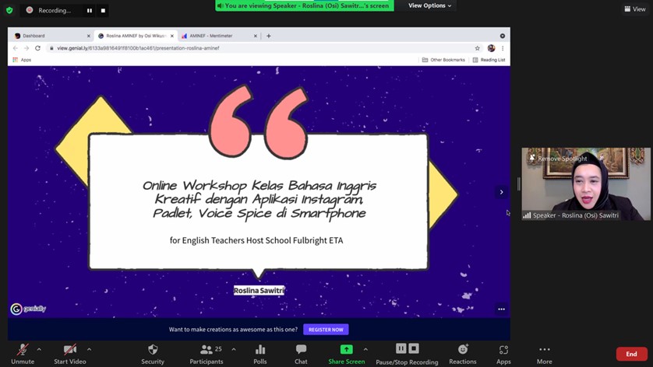The height and width of the screenshot is (367, 653).
Task: Click the Roslina Sawitri name label
Action: tap(259, 291)
